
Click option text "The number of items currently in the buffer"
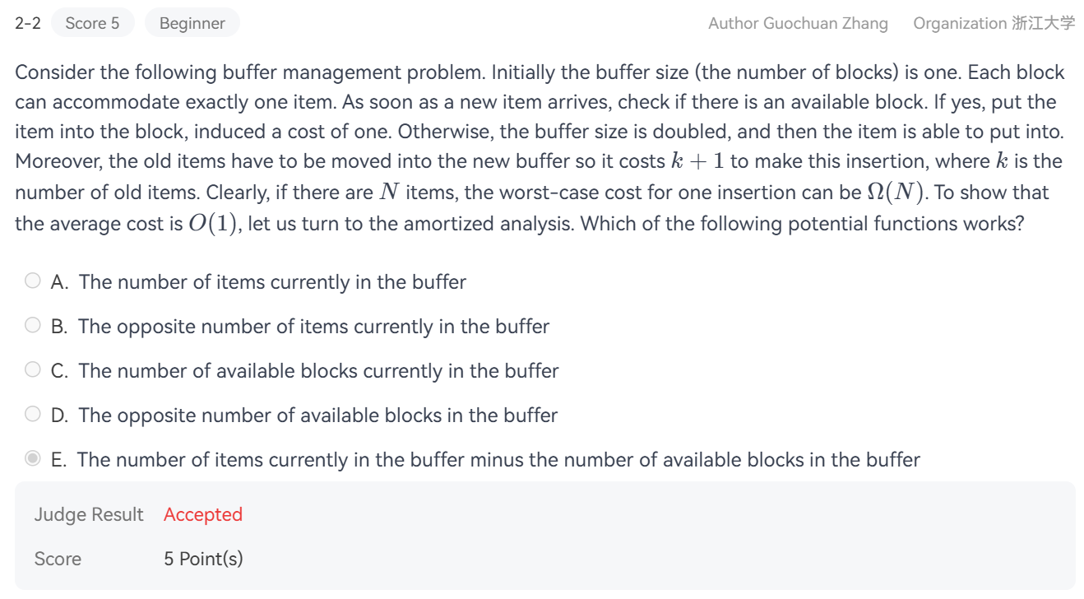point(272,282)
